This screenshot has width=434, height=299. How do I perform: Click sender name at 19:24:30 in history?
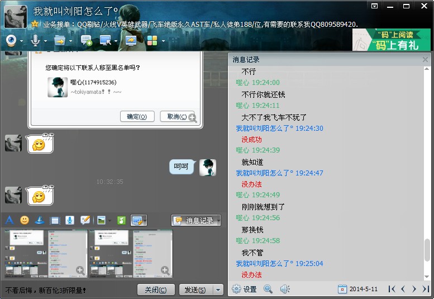point(264,128)
